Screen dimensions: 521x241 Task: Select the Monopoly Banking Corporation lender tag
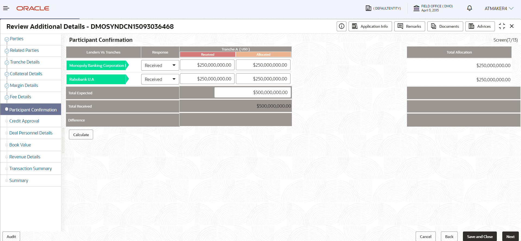point(97,65)
